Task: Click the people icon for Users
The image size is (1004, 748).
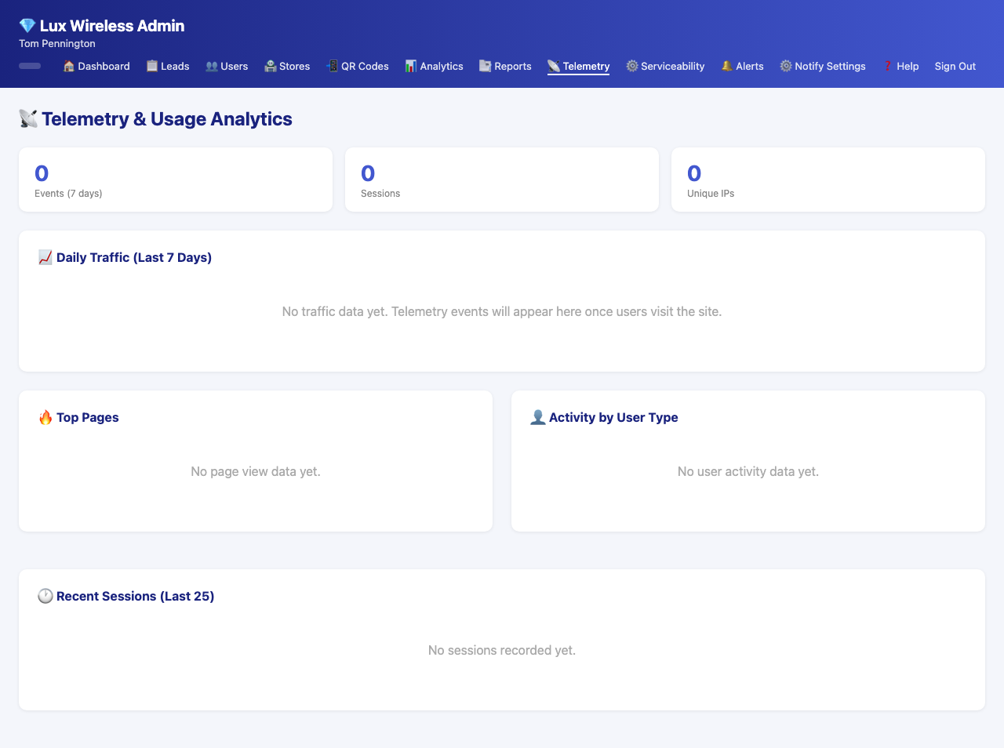Action: point(212,66)
